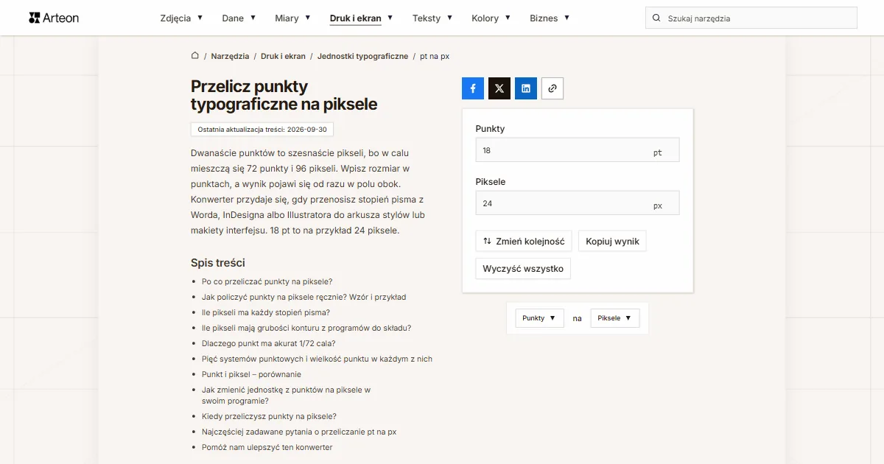Click the 'pt na px' breadcrumb text
Image resolution: width=884 pixels, height=464 pixels.
pos(435,56)
